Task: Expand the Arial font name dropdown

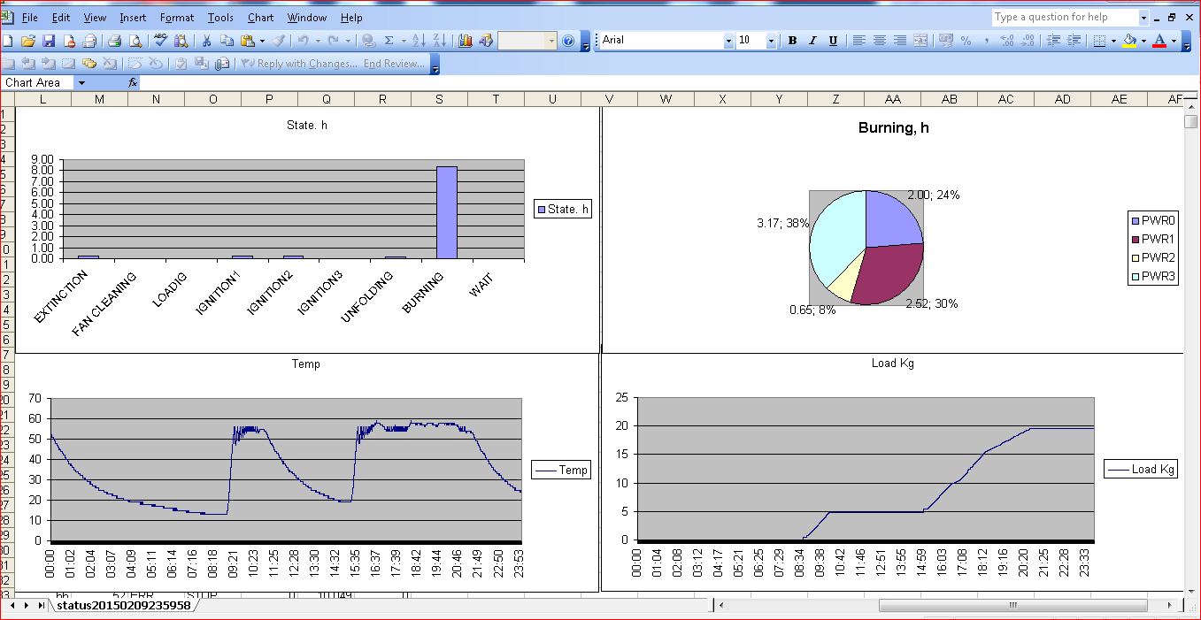Action: 728,41
